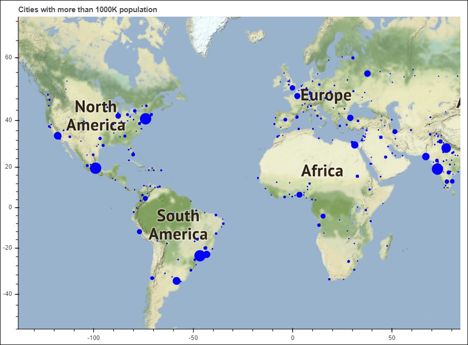Click the Istanbul circle near the Black Sea
The image size is (468, 345).
[350, 118]
